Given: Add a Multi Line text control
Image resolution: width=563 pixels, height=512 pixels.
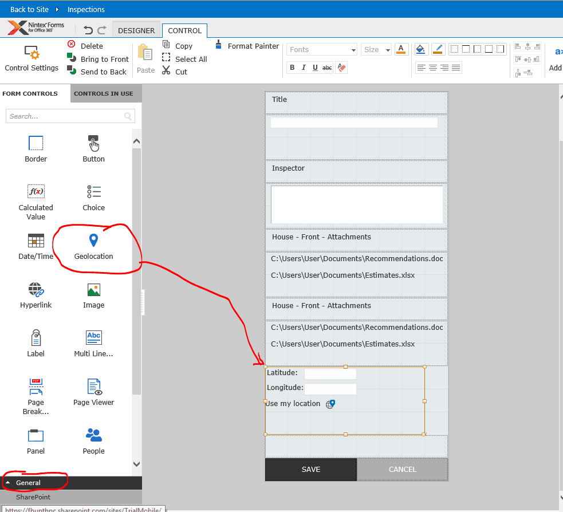Looking at the screenshot, I should (94, 344).
